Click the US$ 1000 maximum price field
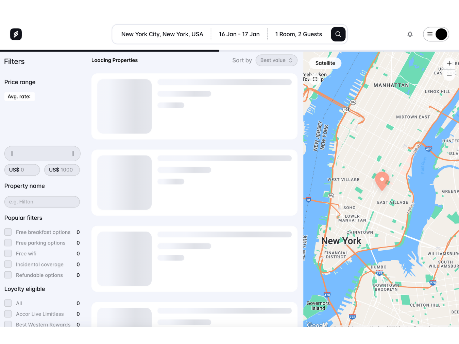 click(x=62, y=170)
